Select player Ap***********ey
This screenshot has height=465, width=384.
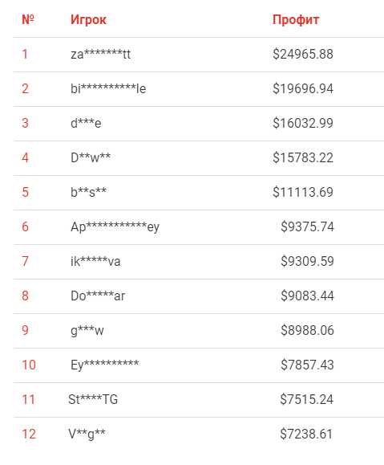[x=115, y=226]
